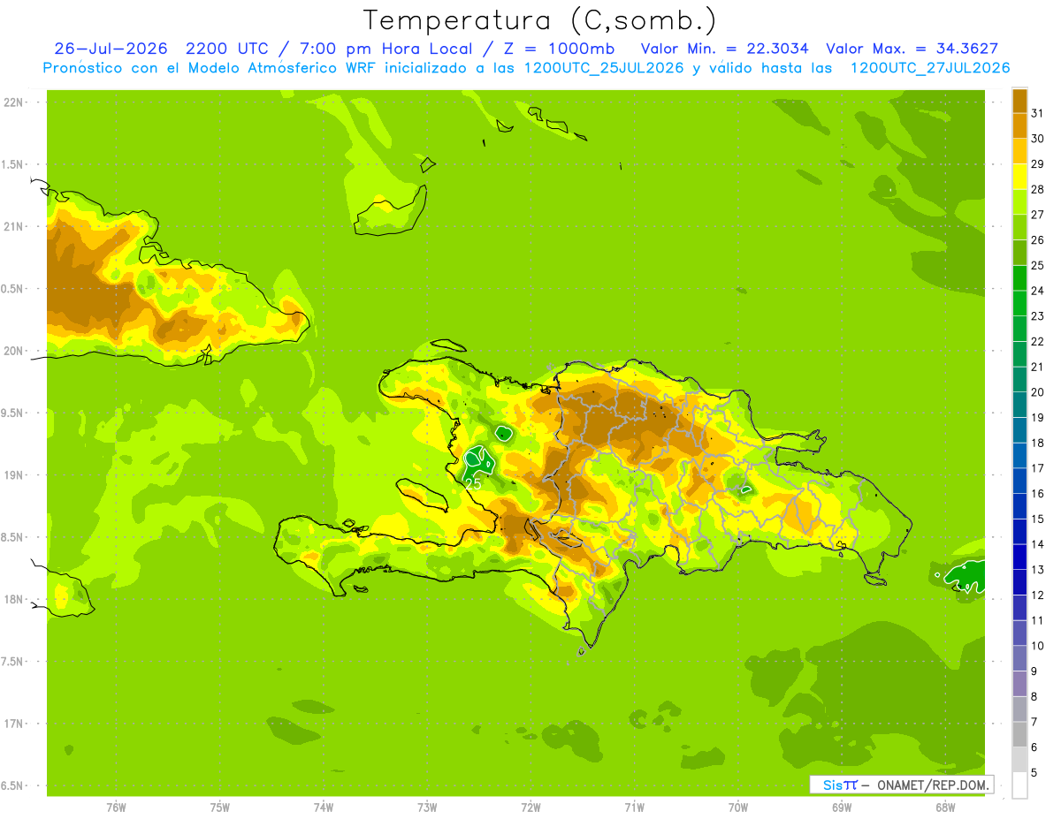Click the "21N" latitude axis label

pyautogui.click(x=13, y=227)
